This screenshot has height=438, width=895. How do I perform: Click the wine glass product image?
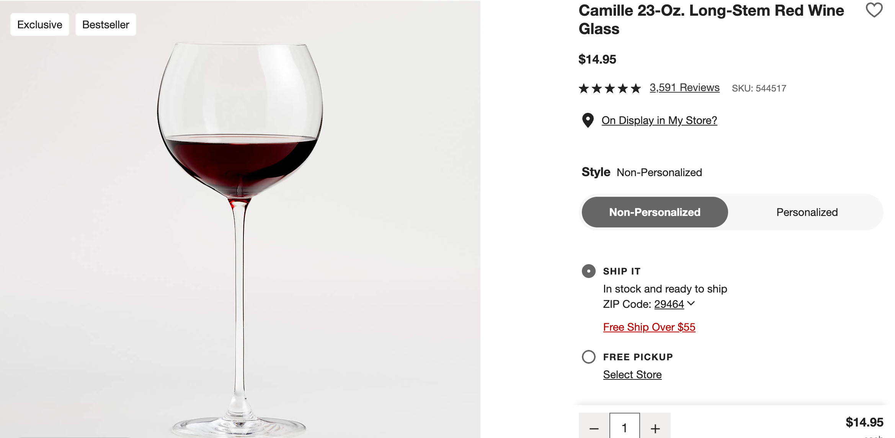click(x=239, y=218)
